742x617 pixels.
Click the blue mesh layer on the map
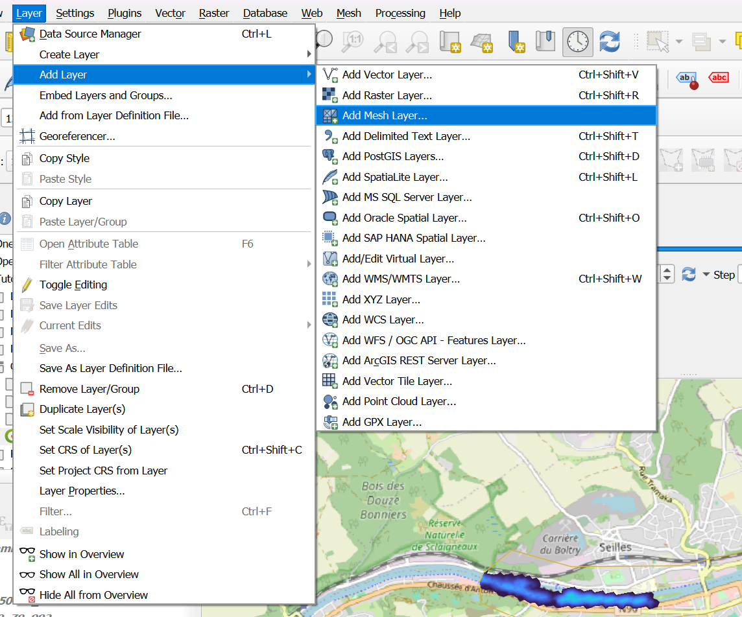click(568, 591)
